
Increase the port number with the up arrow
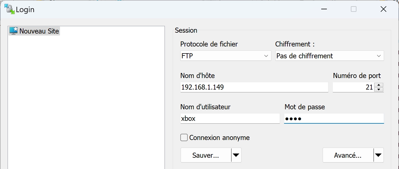pyautogui.click(x=379, y=85)
